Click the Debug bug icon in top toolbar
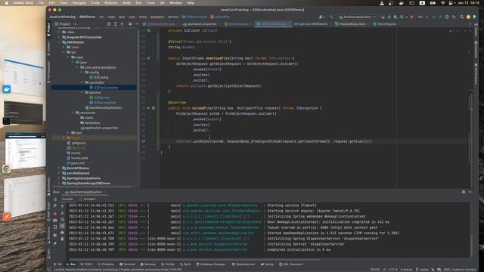484x272 pixels. tap(389, 17)
